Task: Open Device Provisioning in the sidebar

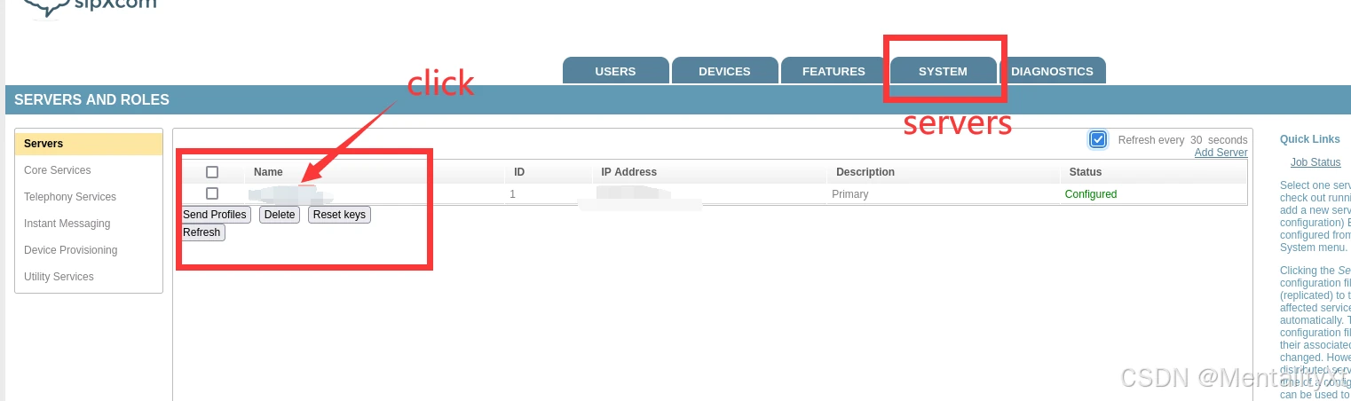Action: click(x=71, y=250)
